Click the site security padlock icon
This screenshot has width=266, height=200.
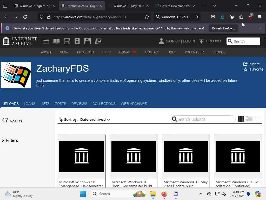(x=49, y=17)
